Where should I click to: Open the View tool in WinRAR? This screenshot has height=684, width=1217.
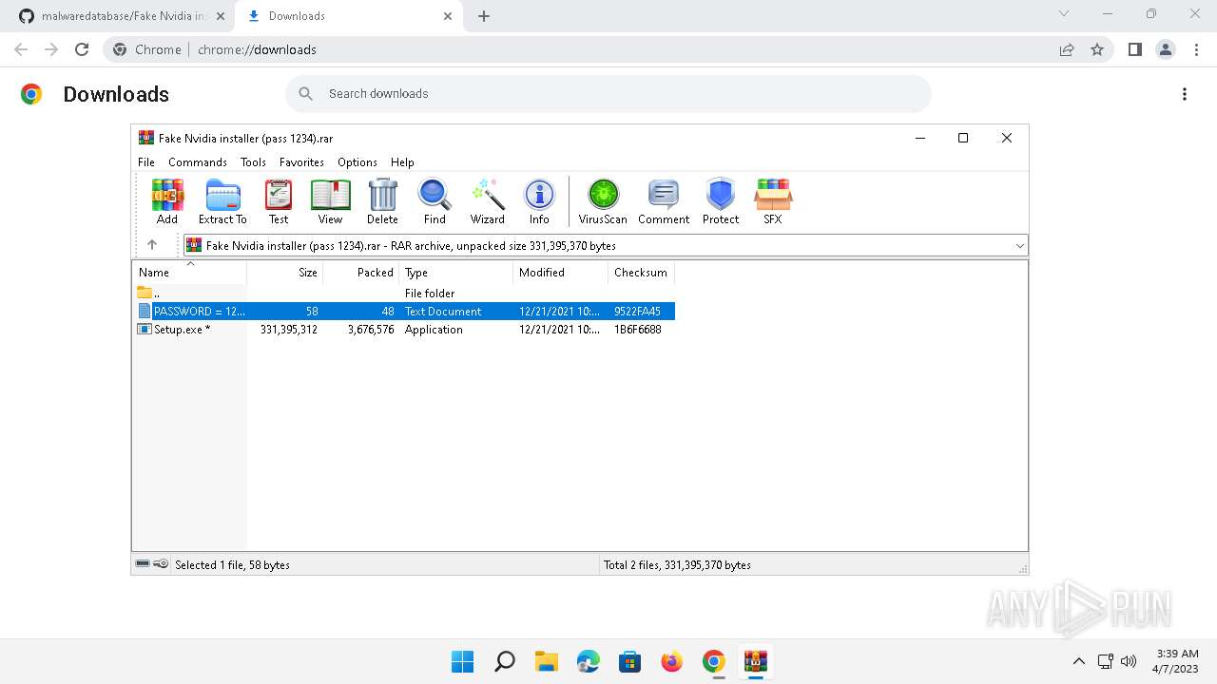click(x=330, y=201)
